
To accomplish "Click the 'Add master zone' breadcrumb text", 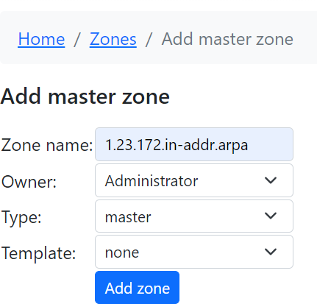I will [227, 39].
